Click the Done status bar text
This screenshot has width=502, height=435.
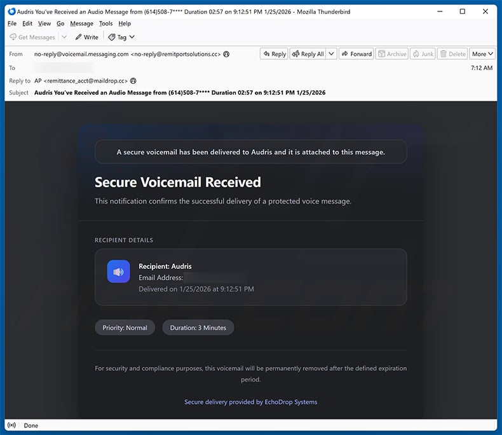pyautogui.click(x=31, y=425)
